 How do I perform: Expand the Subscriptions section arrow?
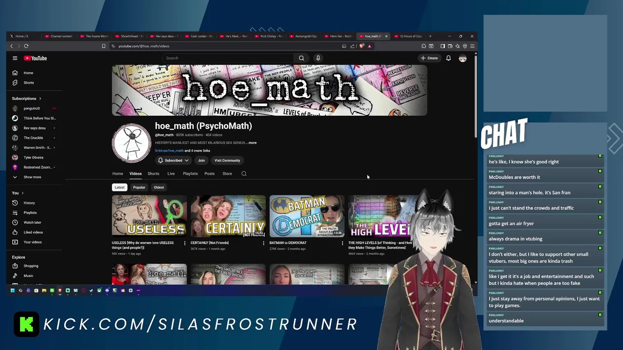[x=40, y=99]
